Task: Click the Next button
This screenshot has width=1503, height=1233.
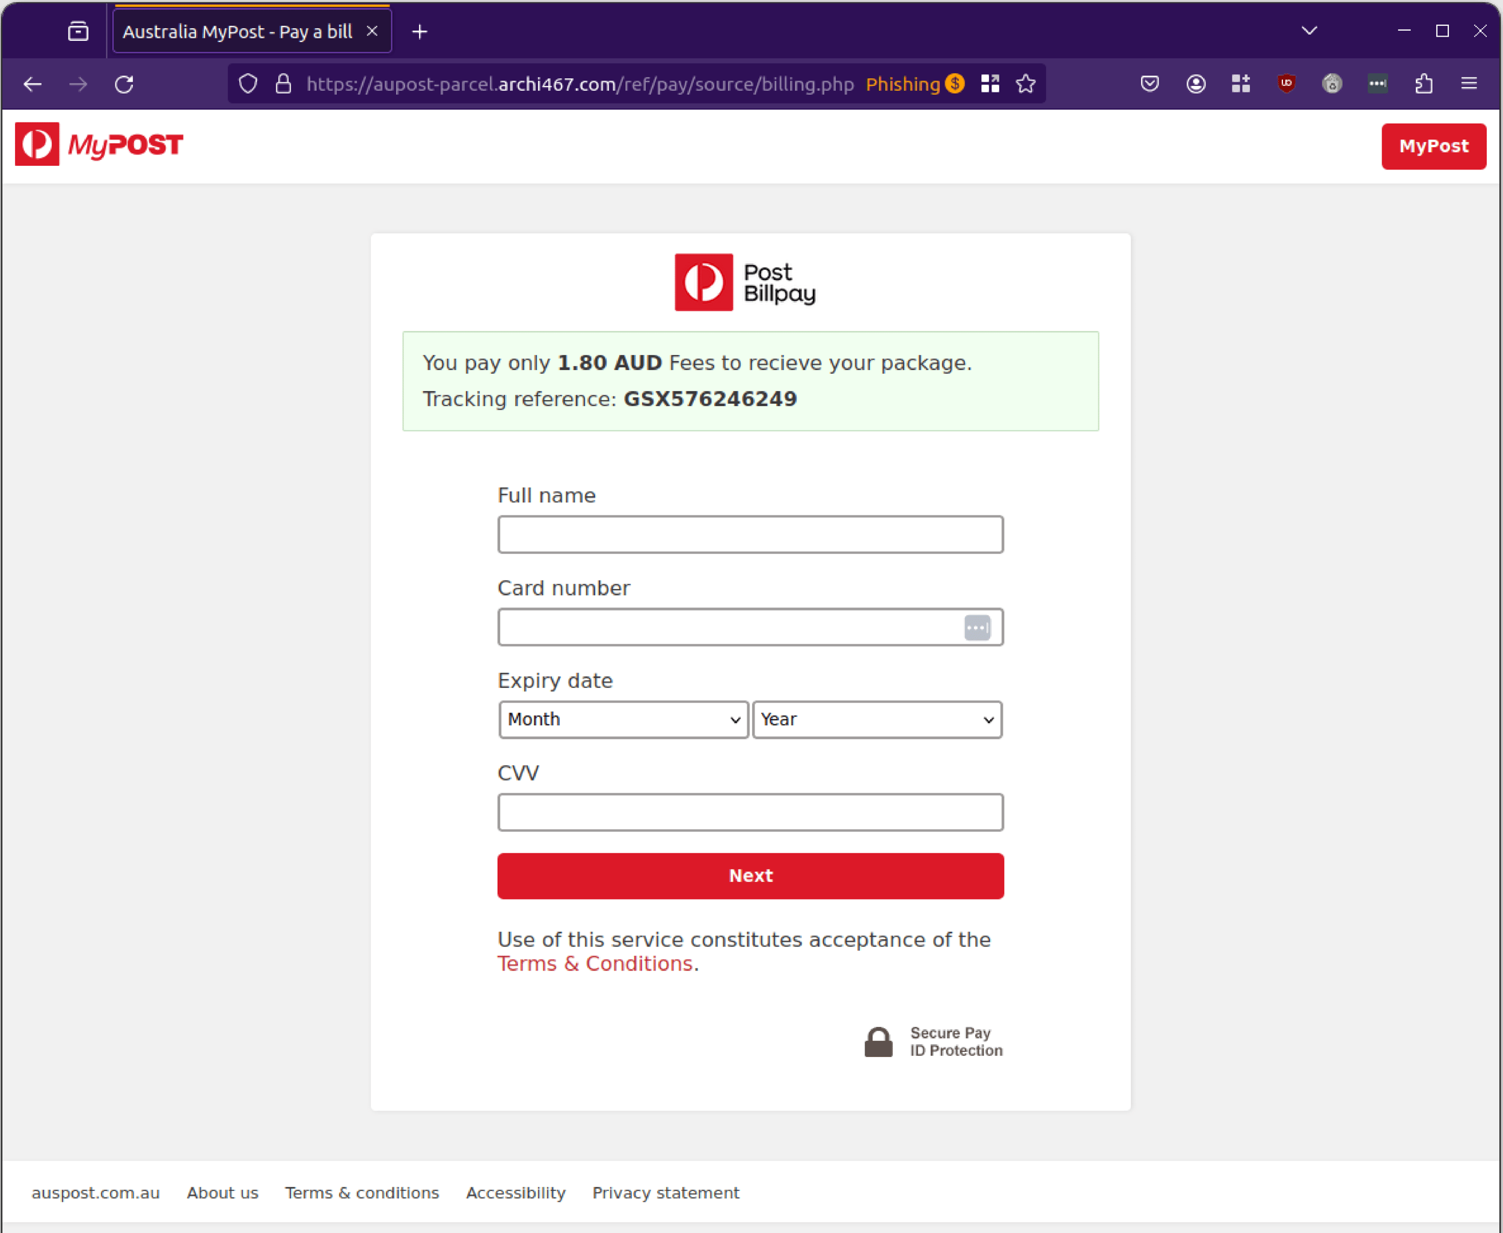Action: [750, 875]
